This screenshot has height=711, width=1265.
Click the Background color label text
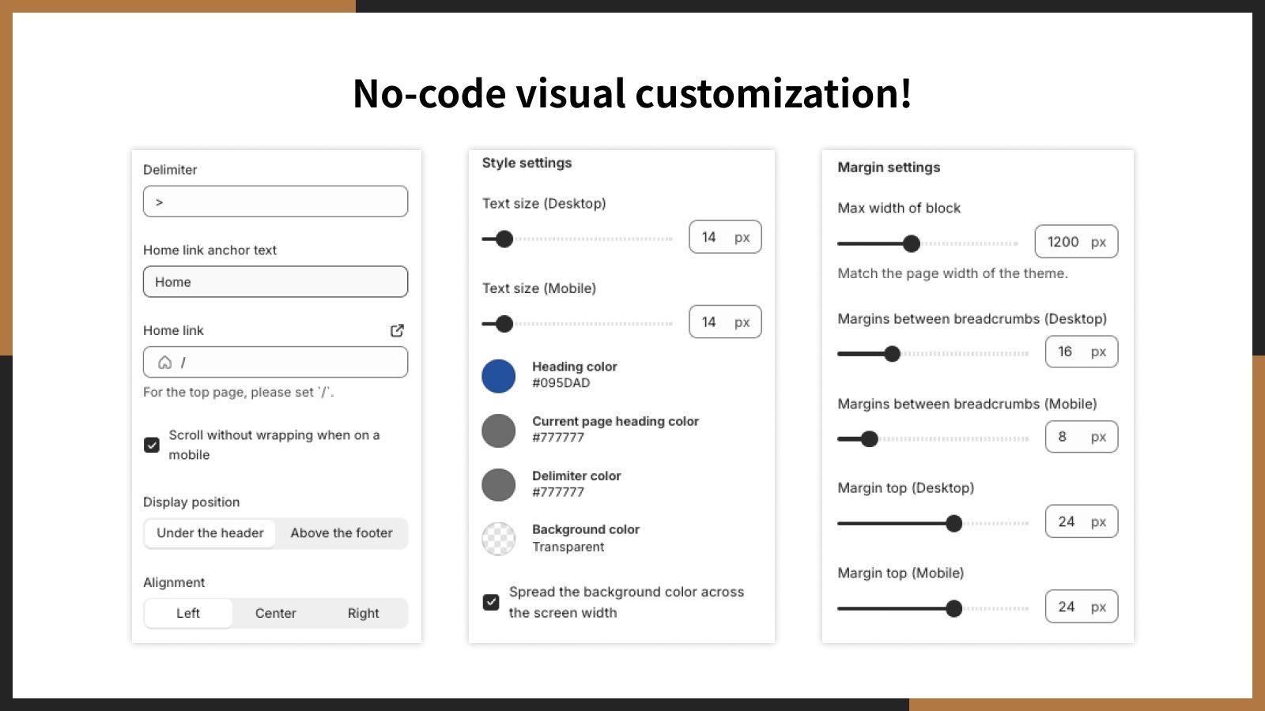[x=586, y=529]
